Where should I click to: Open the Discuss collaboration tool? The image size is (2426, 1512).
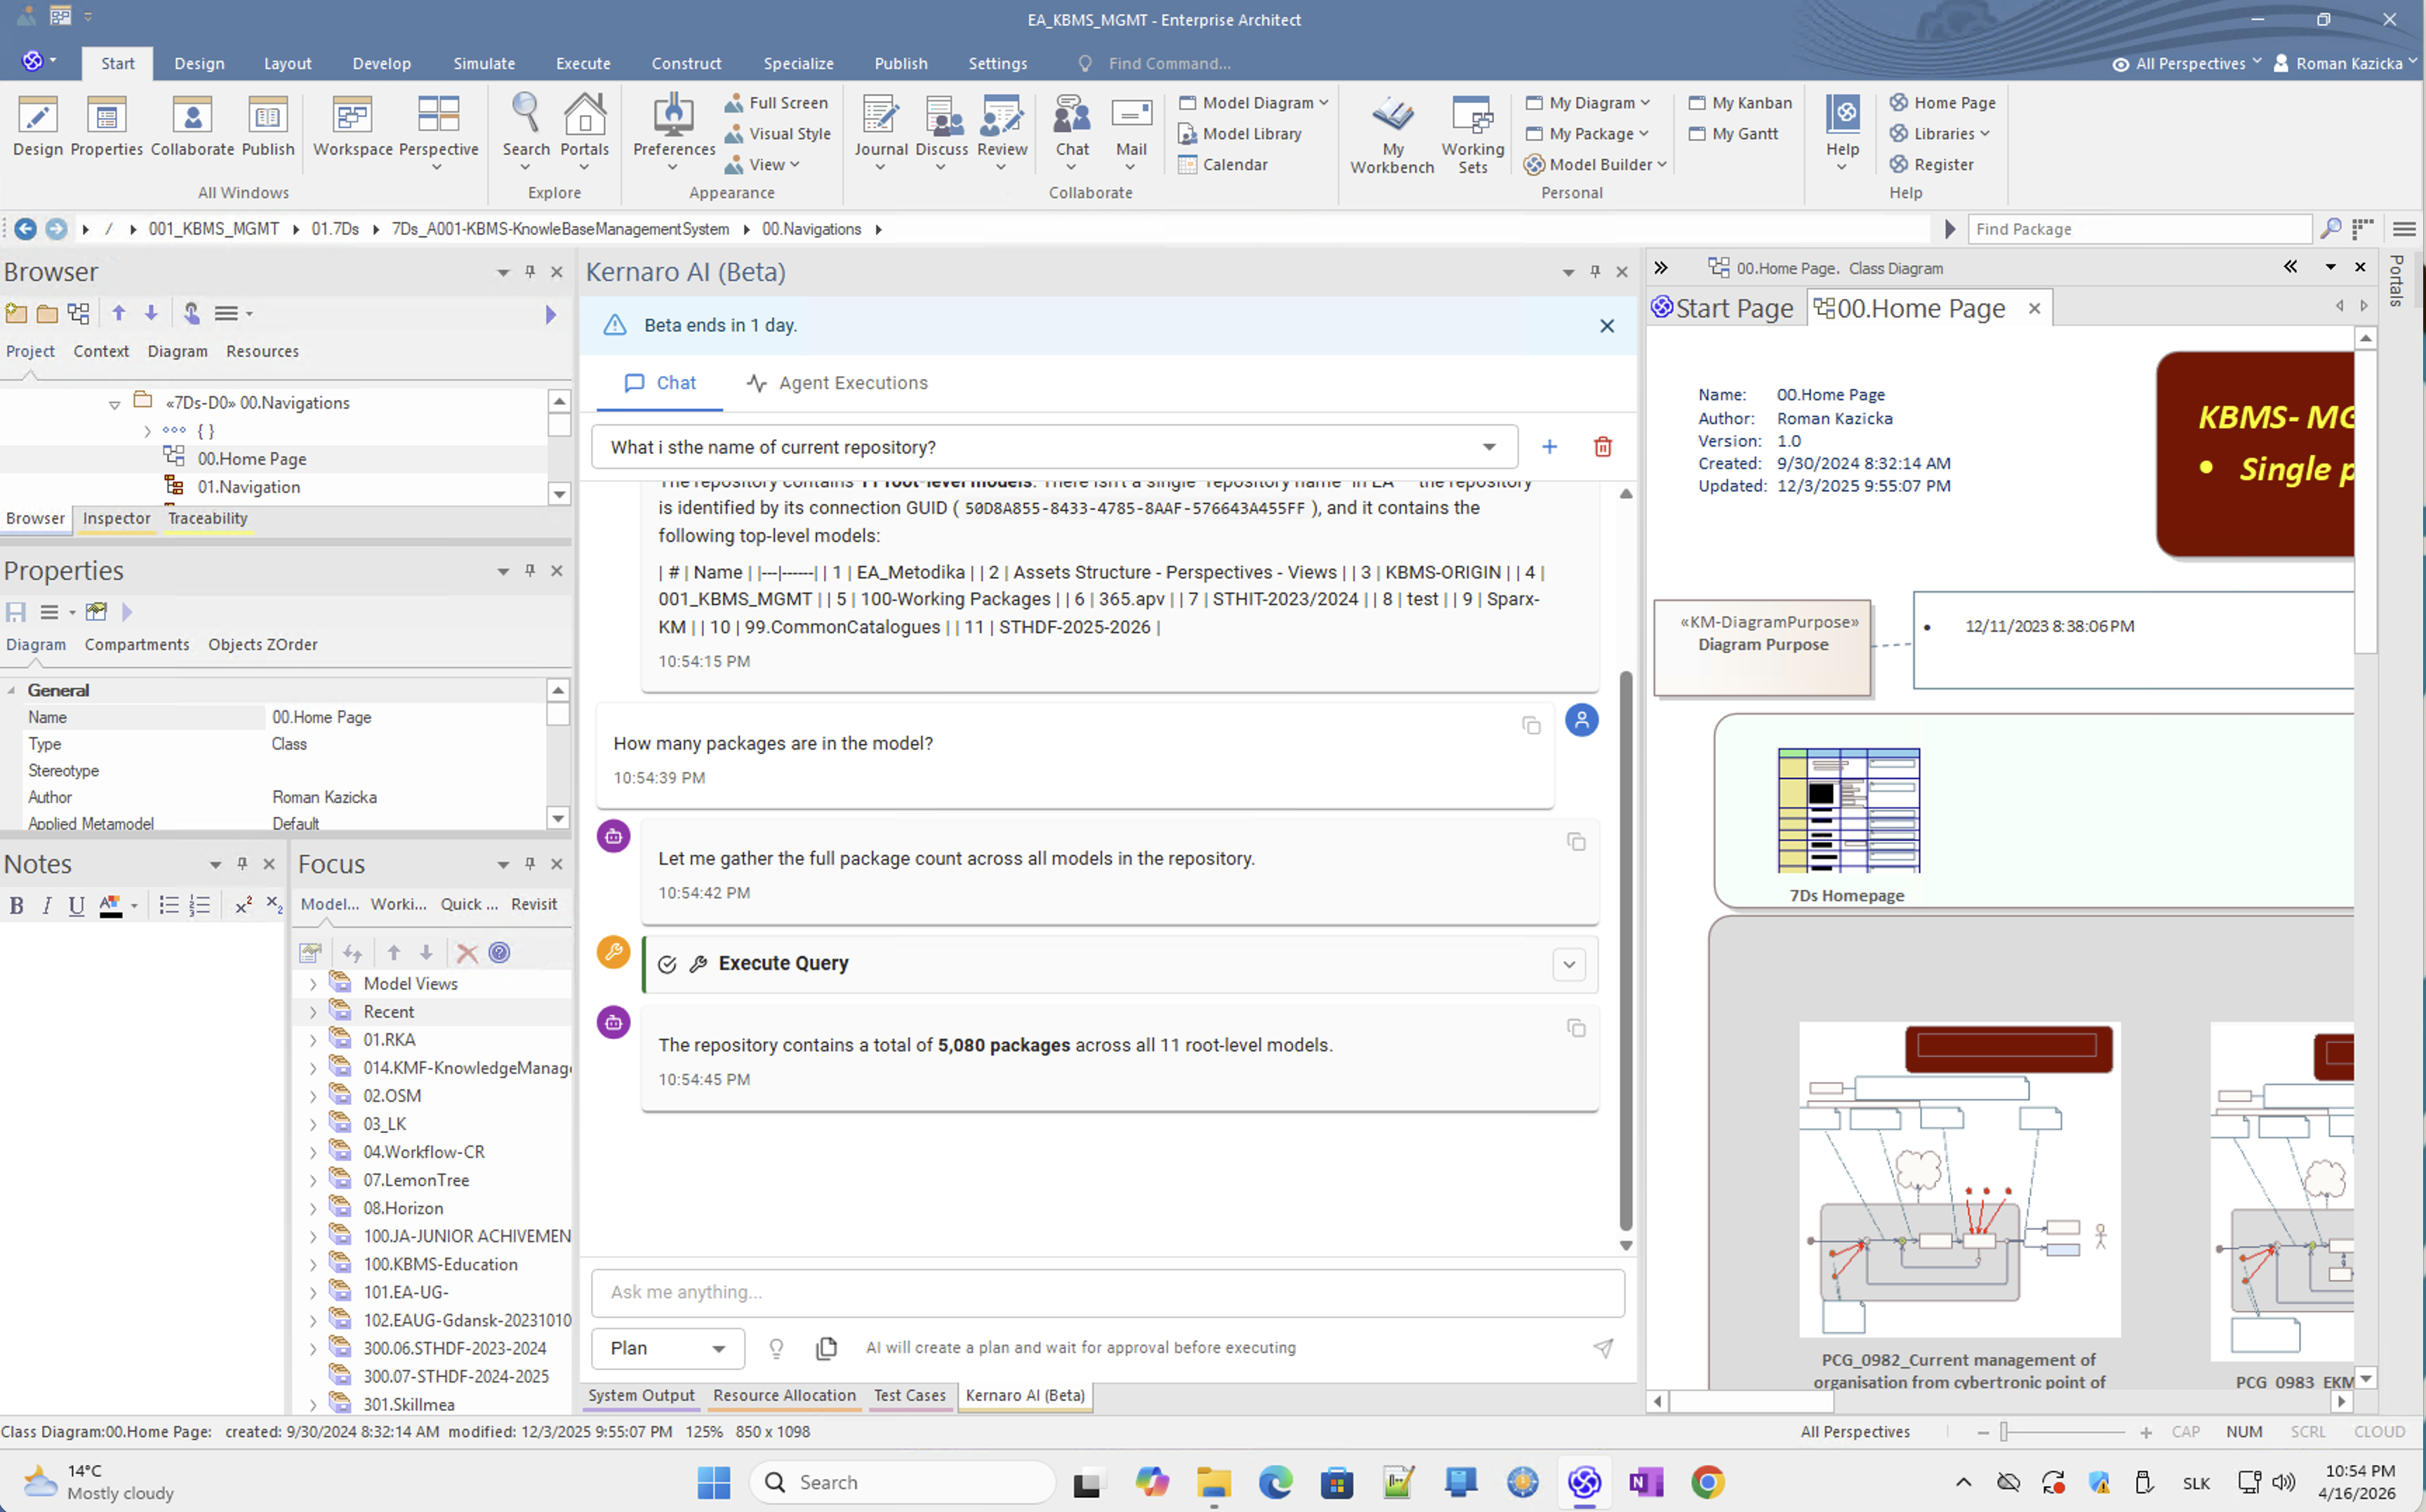click(941, 130)
